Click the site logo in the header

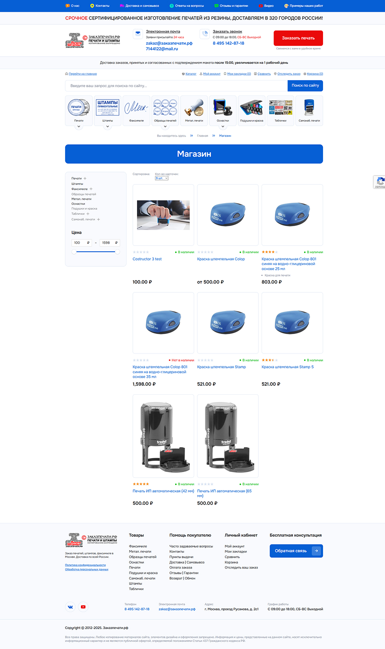[92, 40]
